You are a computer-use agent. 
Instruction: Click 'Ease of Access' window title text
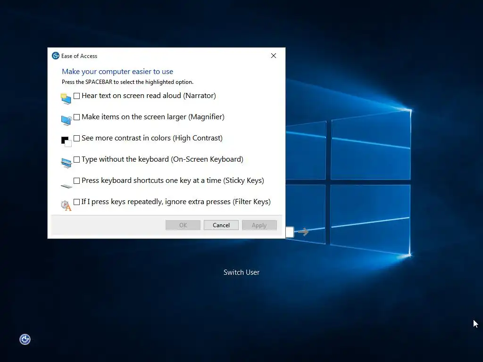coord(79,56)
